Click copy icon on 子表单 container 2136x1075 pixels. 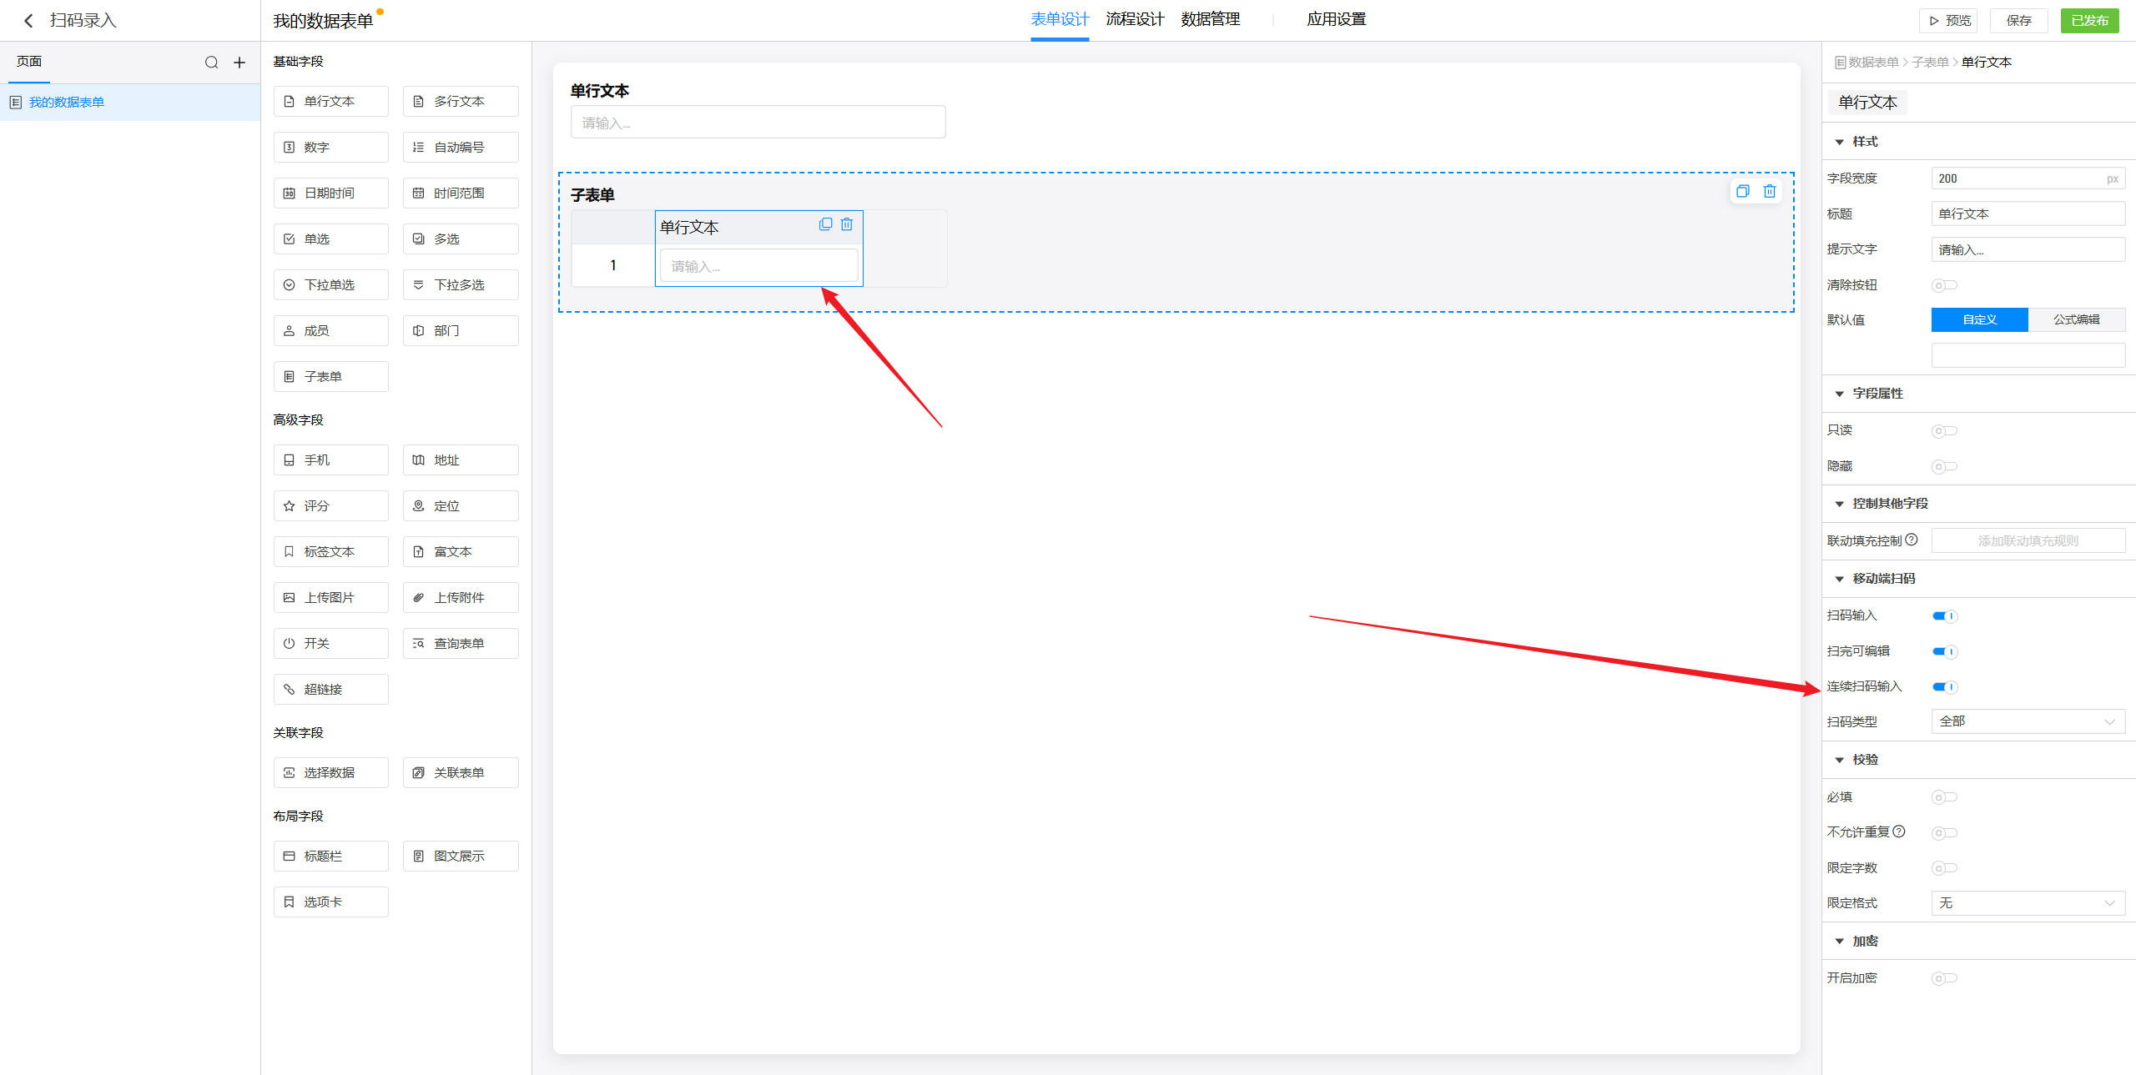(1742, 191)
